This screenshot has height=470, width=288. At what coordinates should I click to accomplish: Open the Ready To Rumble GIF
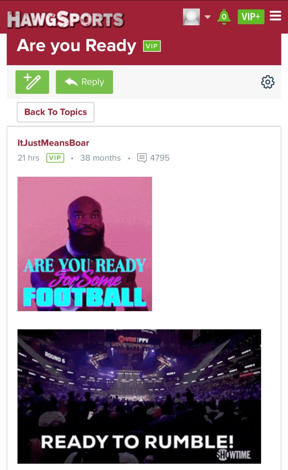pyautogui.click(x=139, y=396)
